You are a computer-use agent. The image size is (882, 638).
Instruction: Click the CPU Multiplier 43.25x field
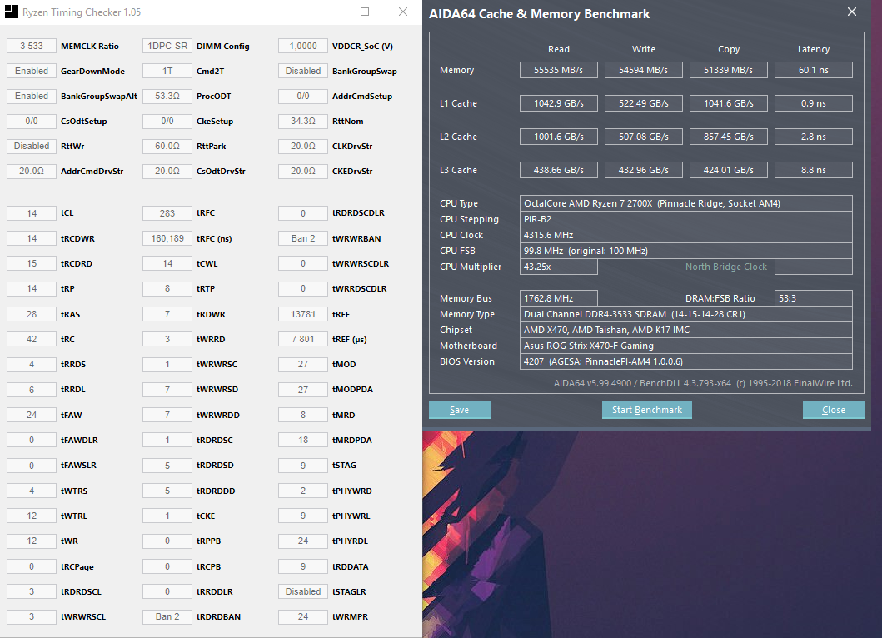tap(559, 267)
